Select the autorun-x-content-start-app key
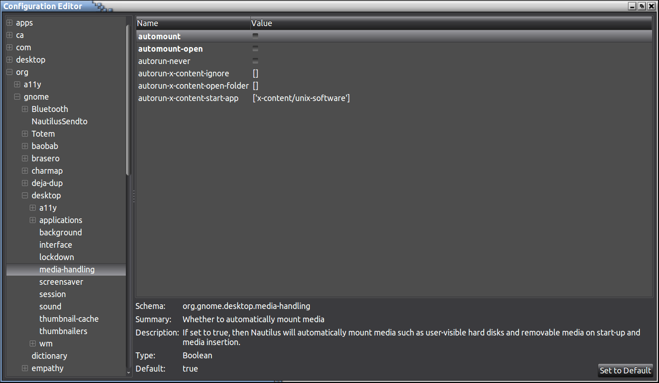659x383 pixels. (x=188, y=98)
